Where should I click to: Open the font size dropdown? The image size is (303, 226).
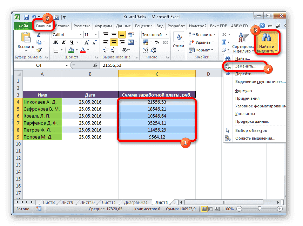click(x=97, y=35)
